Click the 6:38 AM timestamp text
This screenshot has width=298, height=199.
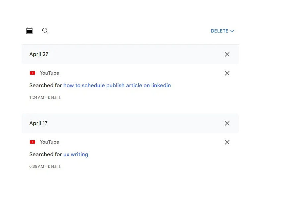37,166
